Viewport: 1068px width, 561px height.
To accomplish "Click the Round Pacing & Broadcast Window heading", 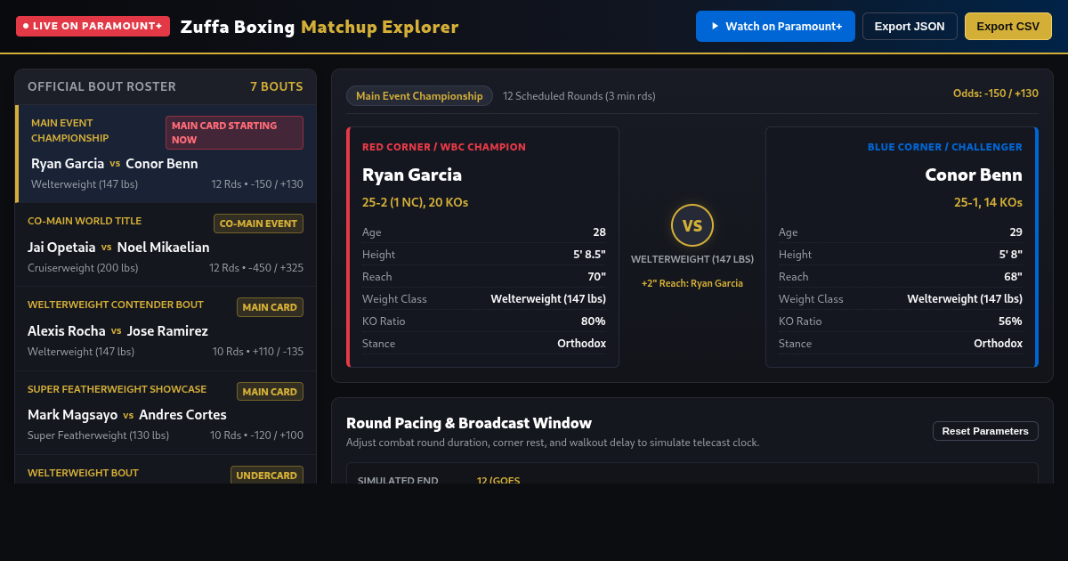I will [x=469, y=423].
